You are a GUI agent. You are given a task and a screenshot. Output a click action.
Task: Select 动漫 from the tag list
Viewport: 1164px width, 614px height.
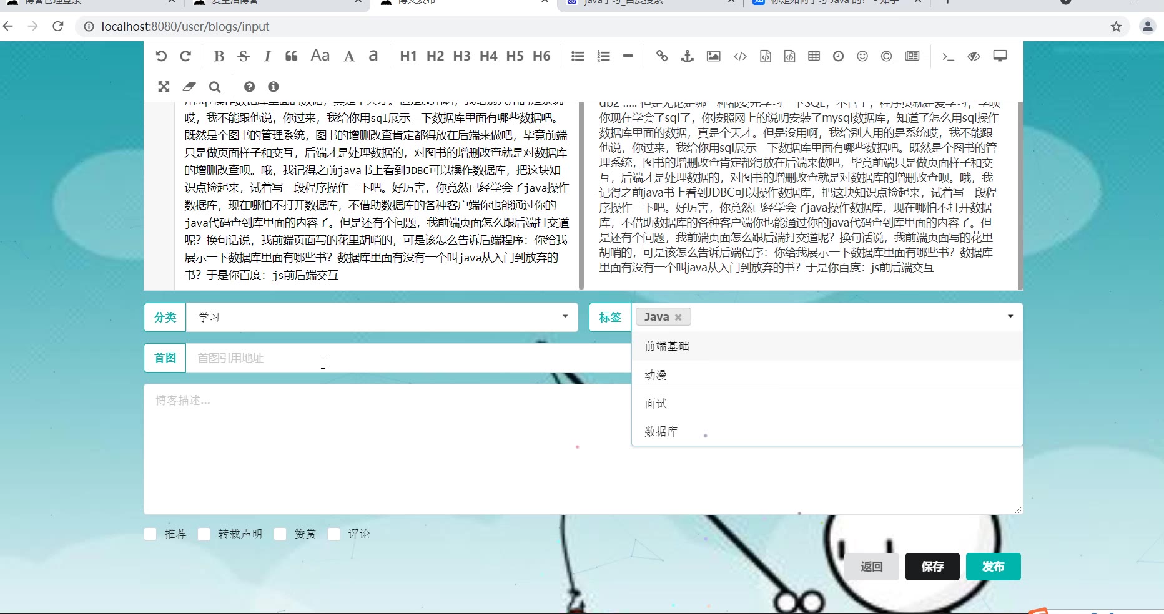coord(827,375)
